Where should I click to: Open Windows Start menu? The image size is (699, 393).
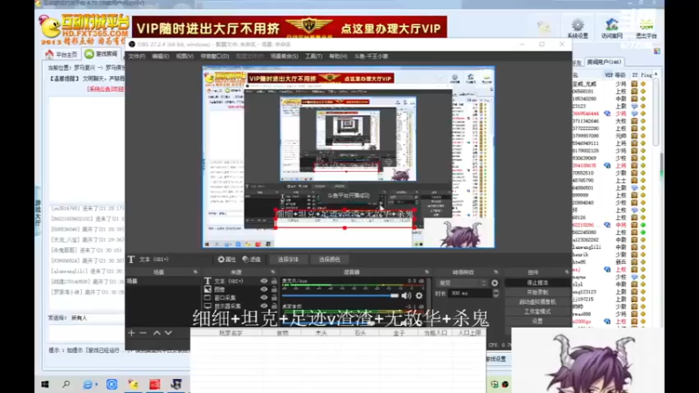coord(45,384)
